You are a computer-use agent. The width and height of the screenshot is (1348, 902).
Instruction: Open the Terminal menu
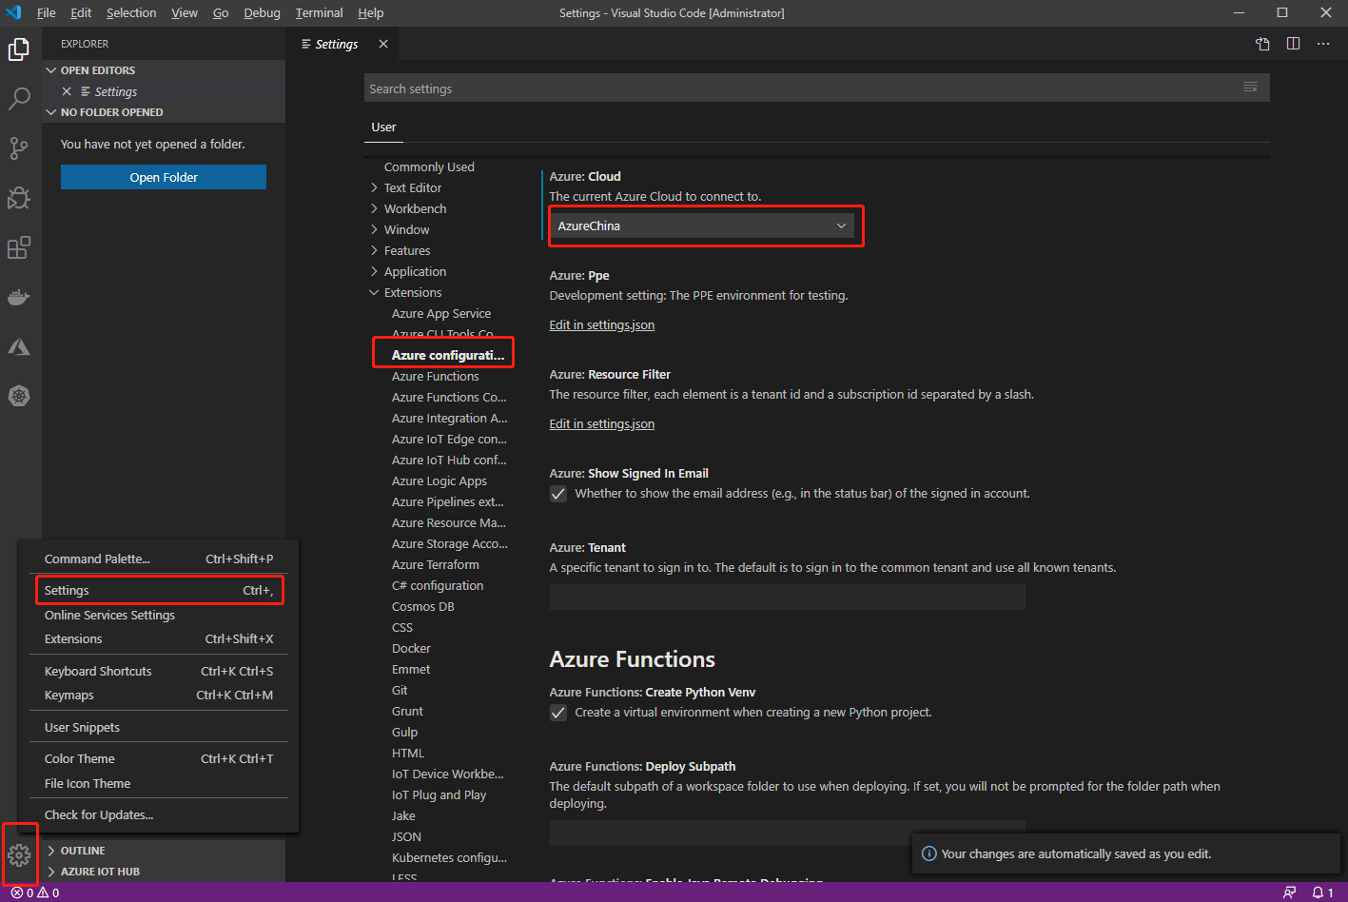[x=319, y=12]
